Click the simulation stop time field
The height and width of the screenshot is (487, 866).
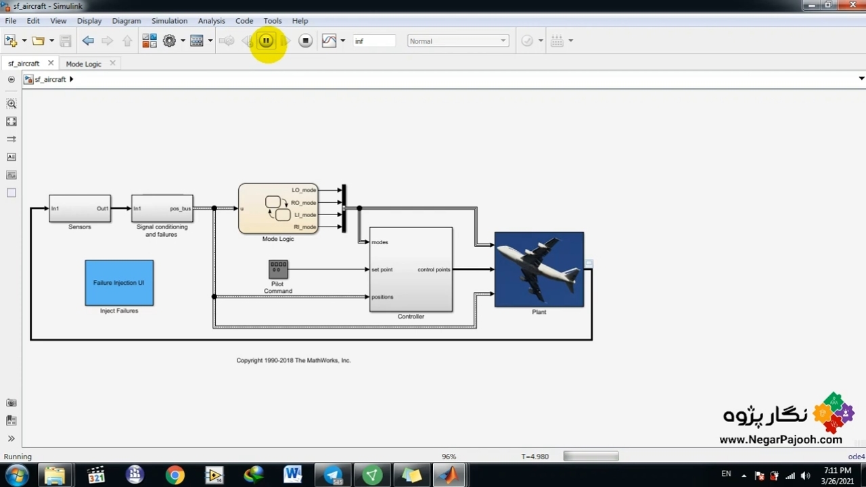tap(374, 41)
